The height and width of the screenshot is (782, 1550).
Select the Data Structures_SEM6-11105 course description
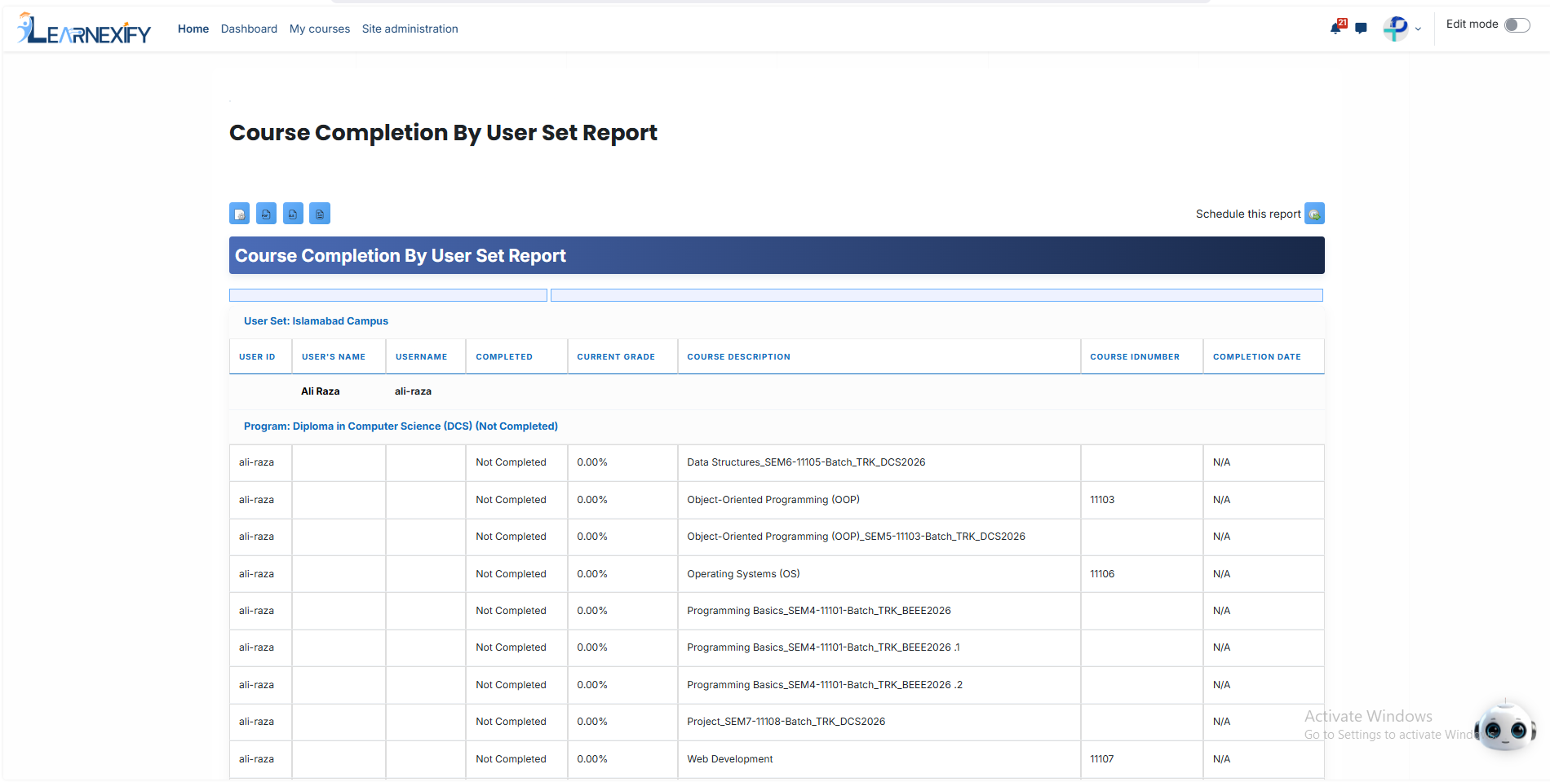point(806,462)
